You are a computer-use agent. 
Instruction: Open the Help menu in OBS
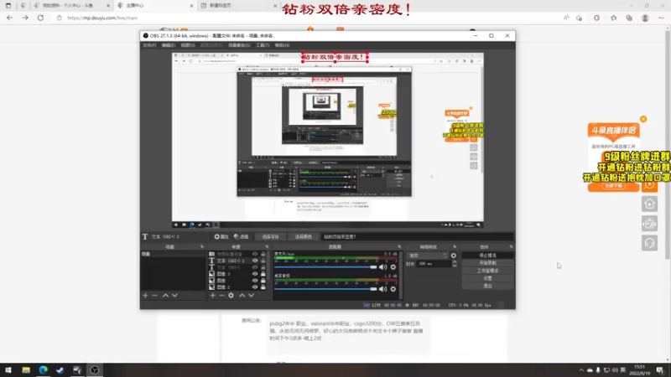tap(282, 45)
